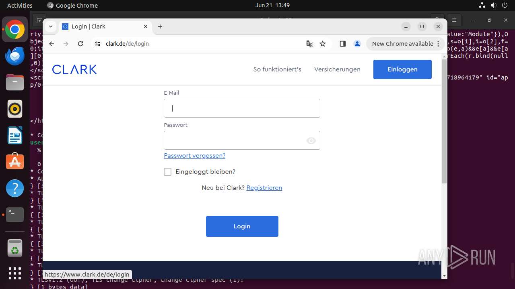The height and width of the screenshot is (289, 515).
Task: Open Activities overview
Action: click(x=20, y=5)
